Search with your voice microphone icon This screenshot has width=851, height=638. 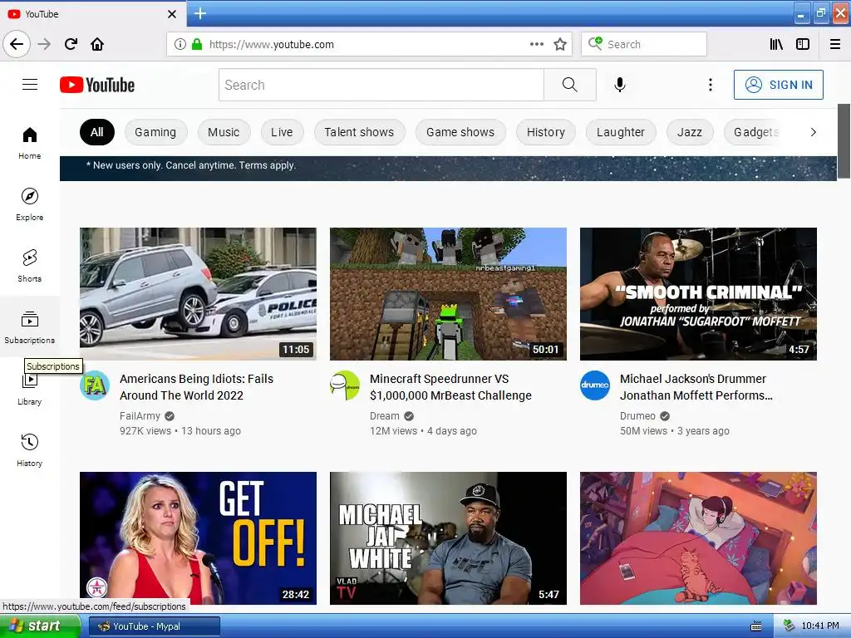pyautogui.click(x=620, y=85)
